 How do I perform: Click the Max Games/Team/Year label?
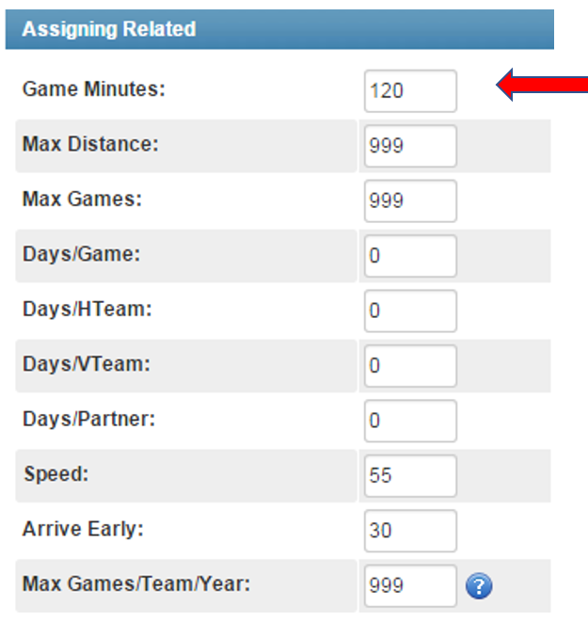[136, 583]
